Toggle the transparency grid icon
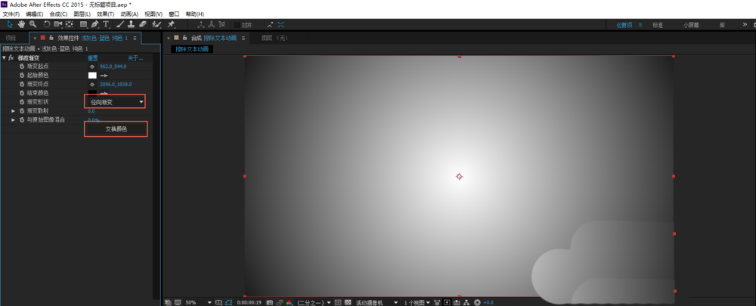 (x=348, y=302)
